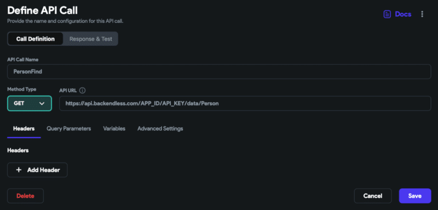438x210 pixels.
Task: Click into the API URL input field
Action: tap(245, 104)
